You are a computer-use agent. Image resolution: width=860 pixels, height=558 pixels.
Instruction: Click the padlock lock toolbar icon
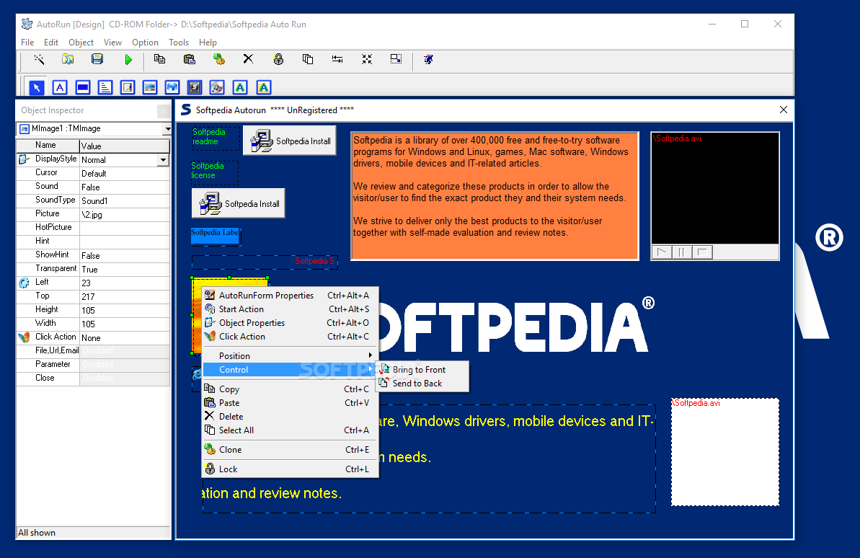[278, 59]
